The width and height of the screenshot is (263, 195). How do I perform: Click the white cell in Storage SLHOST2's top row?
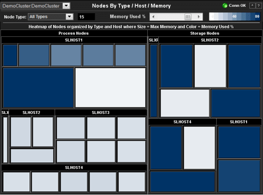point(210,66)
